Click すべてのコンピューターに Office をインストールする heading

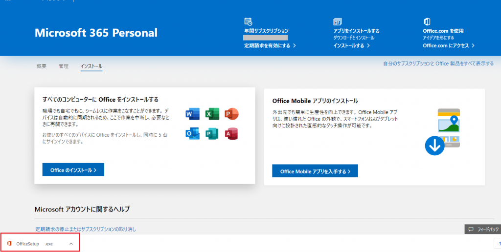click(x=100, y=100)
